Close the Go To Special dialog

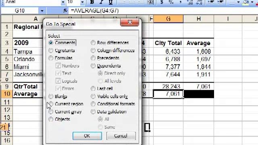click(130, 22)
